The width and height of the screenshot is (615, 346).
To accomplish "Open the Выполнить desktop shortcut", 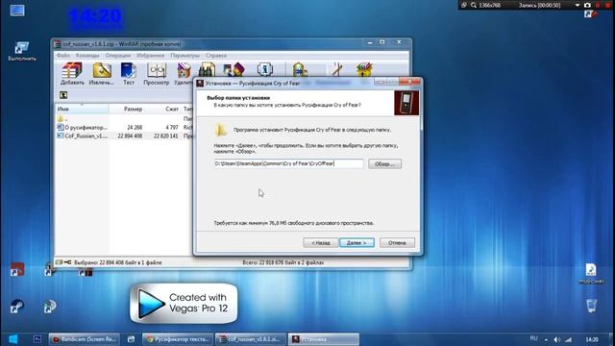I will (22, 51).
